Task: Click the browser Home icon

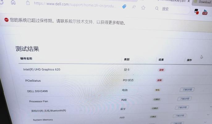Action: click(13, 2)
